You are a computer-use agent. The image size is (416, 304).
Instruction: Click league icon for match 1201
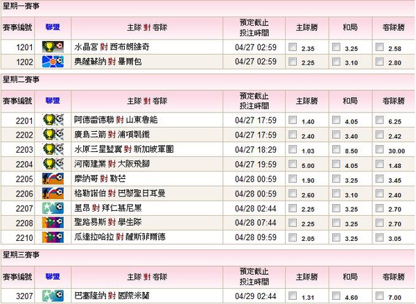(53, 47)
